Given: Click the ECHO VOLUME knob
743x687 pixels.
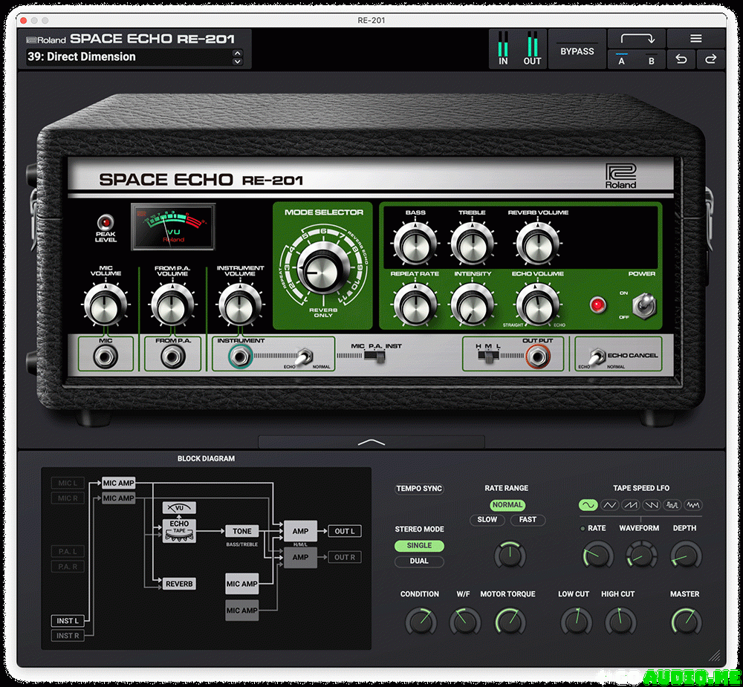Looking at the screenshot, I should point(537,305).
